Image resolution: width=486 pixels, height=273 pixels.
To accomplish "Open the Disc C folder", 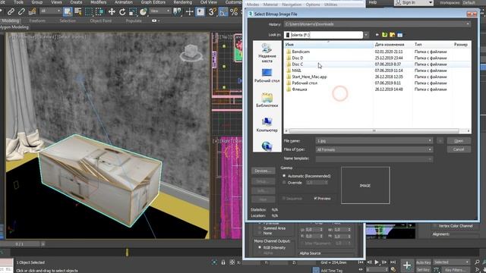I will click(297, 64).
